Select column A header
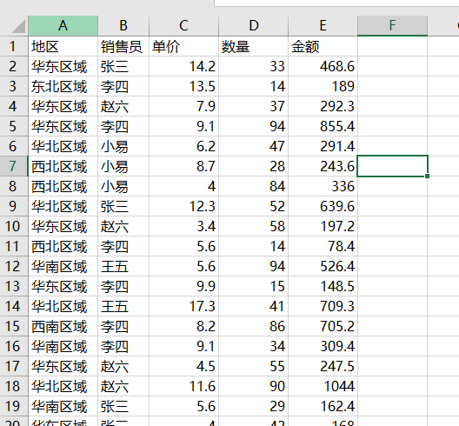The width and height of the screenshot is (459, 426). (63, 26)
